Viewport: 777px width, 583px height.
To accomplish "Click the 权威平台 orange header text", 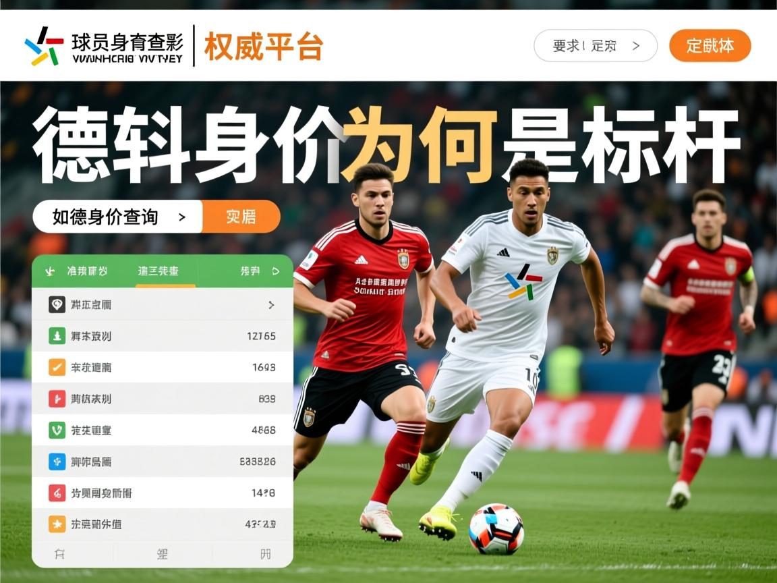I will click(x=263, y=46).
